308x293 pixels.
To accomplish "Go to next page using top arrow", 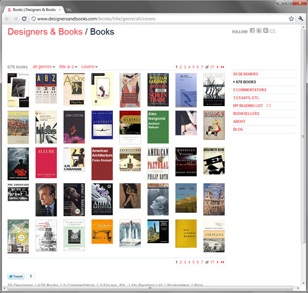I will click(x=218, y=67).
